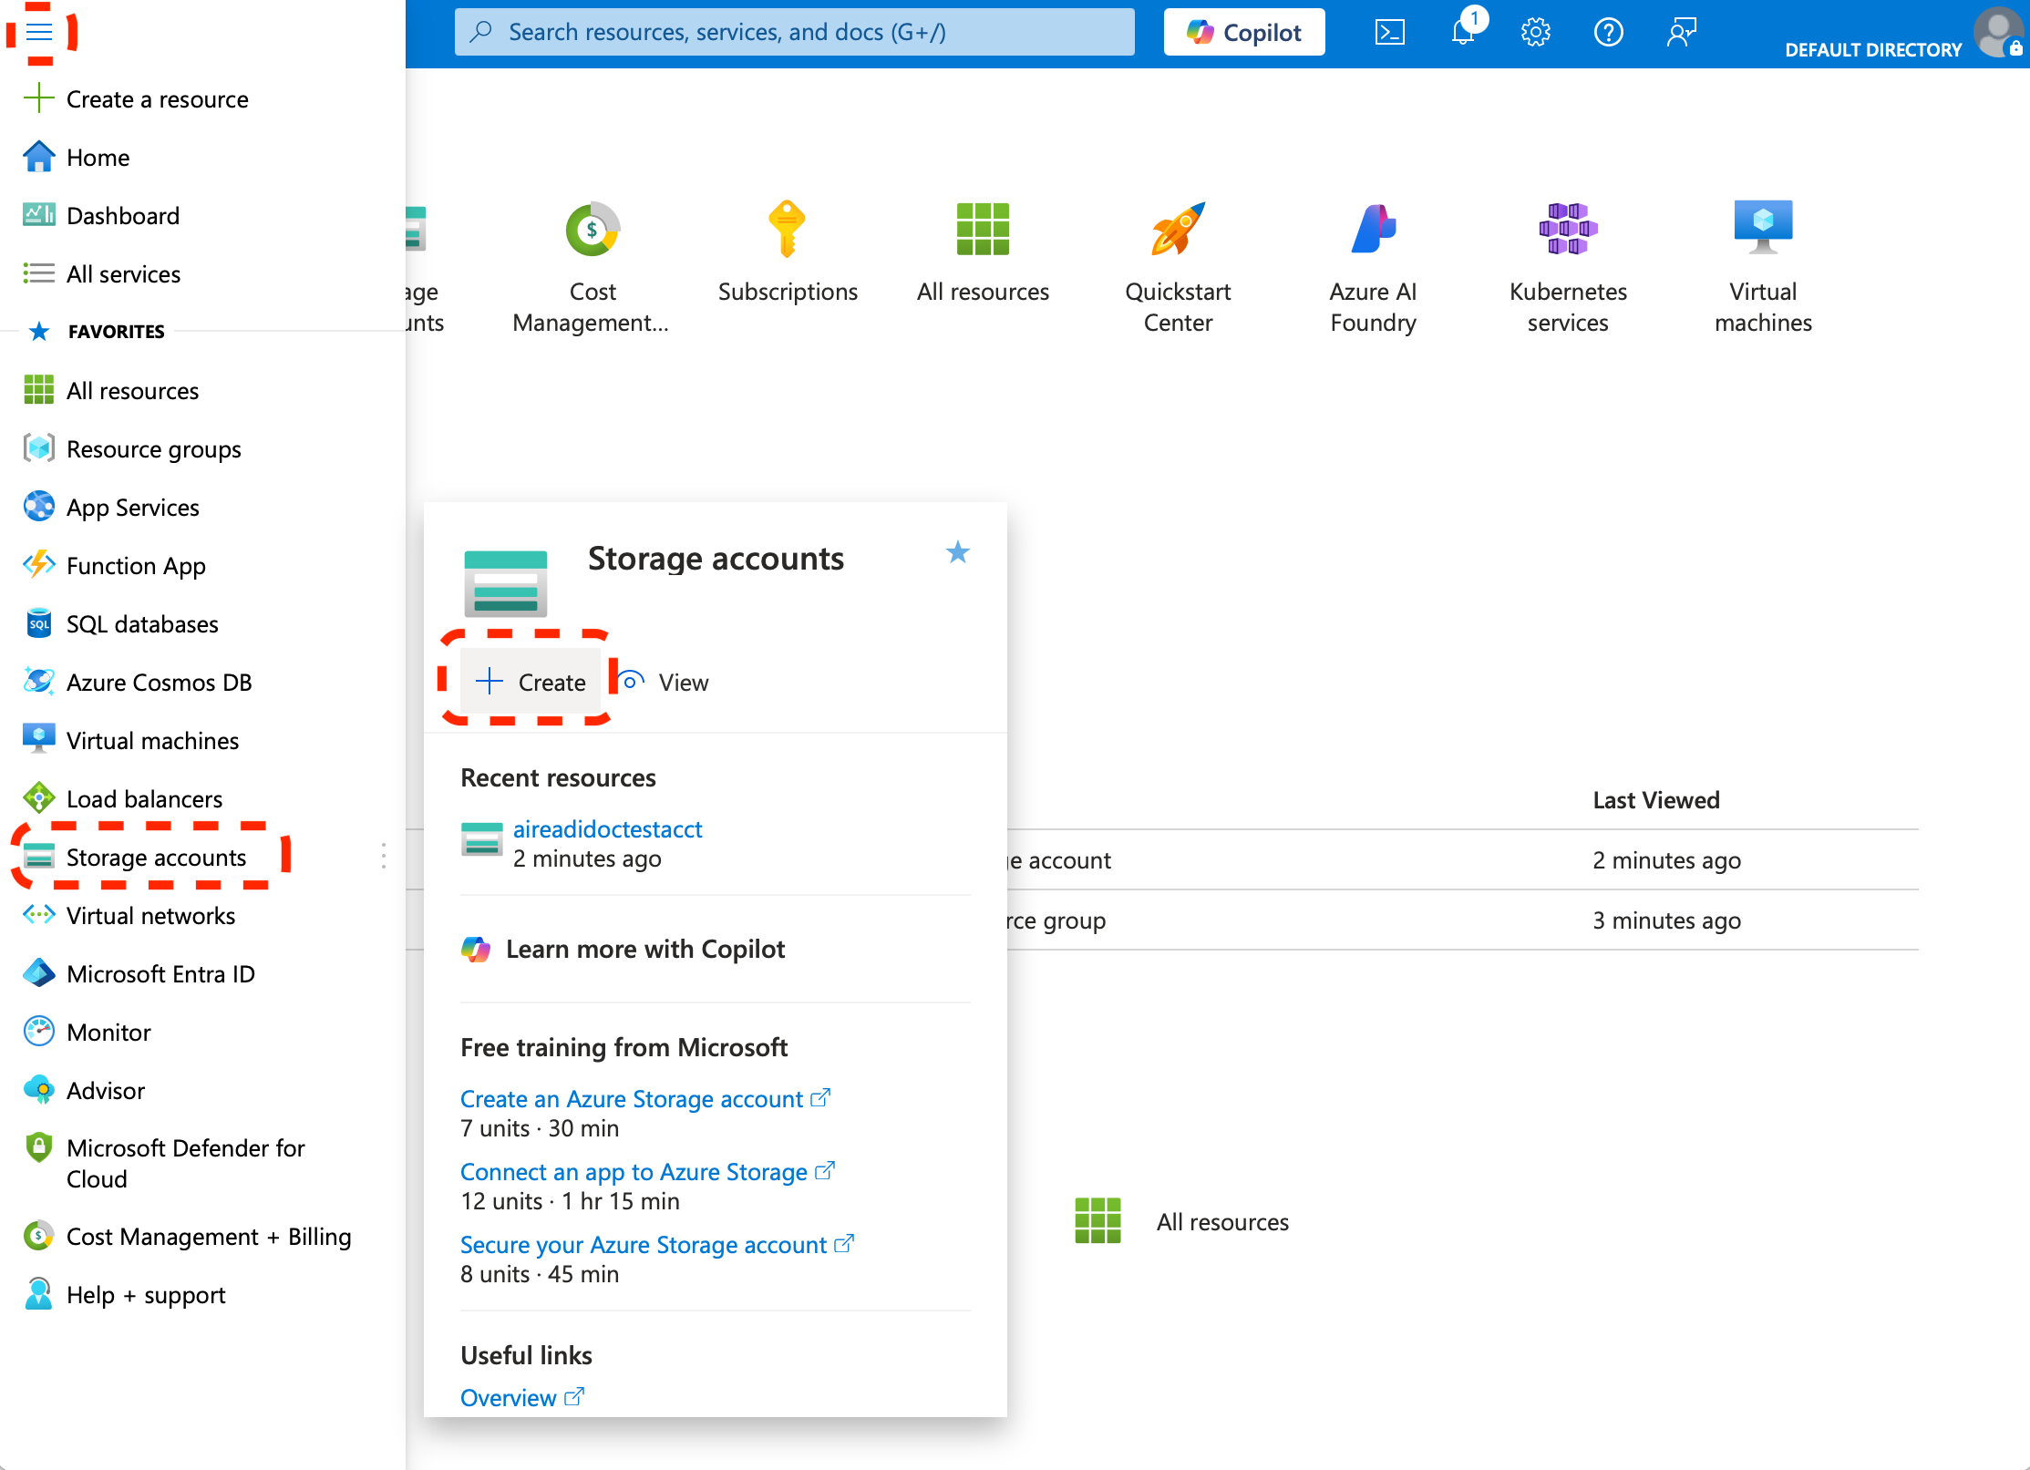
Task: Open Cloud Shell from the top bar
Action: coord(1389,33)
